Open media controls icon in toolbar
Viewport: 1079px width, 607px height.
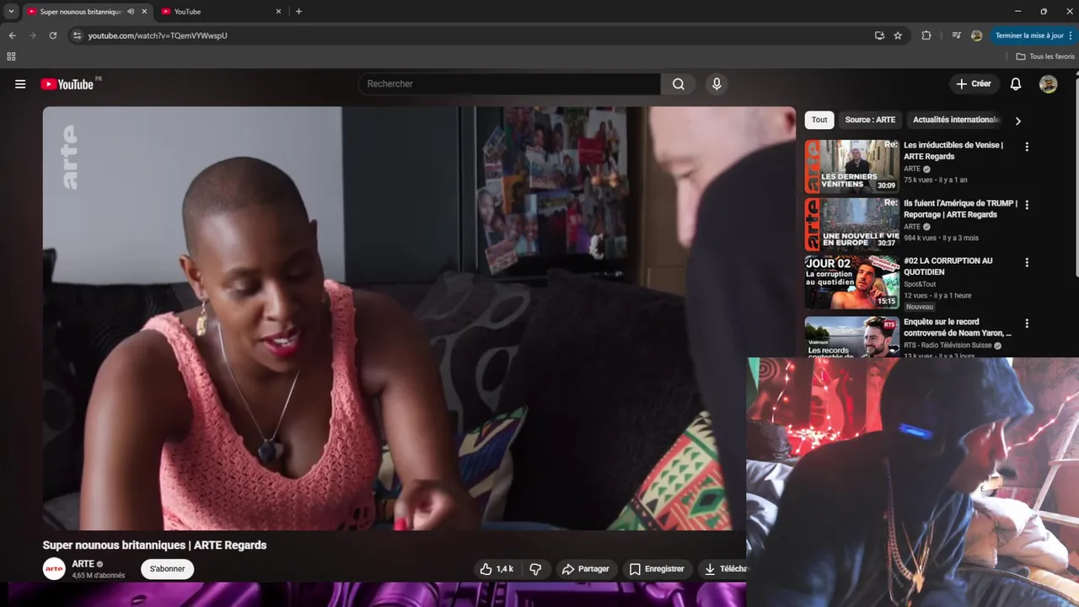956,35
